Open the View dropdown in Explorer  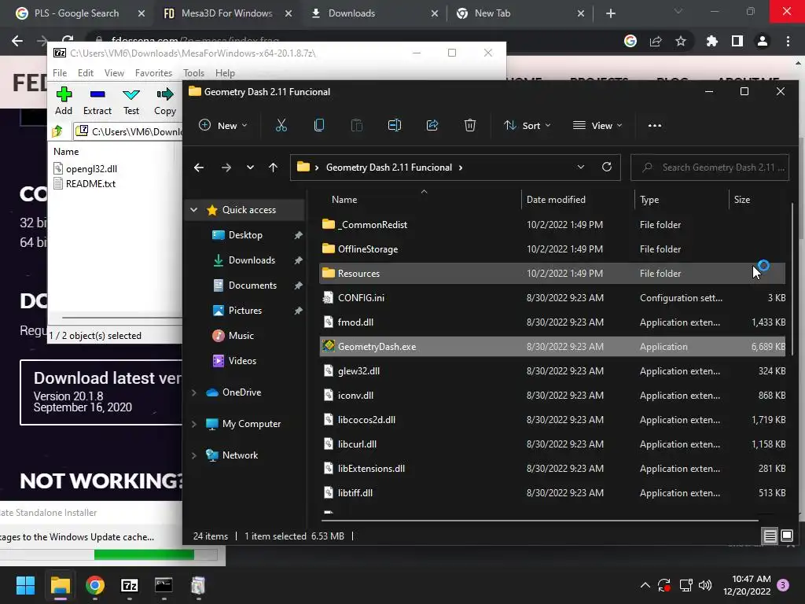(597, 125)
